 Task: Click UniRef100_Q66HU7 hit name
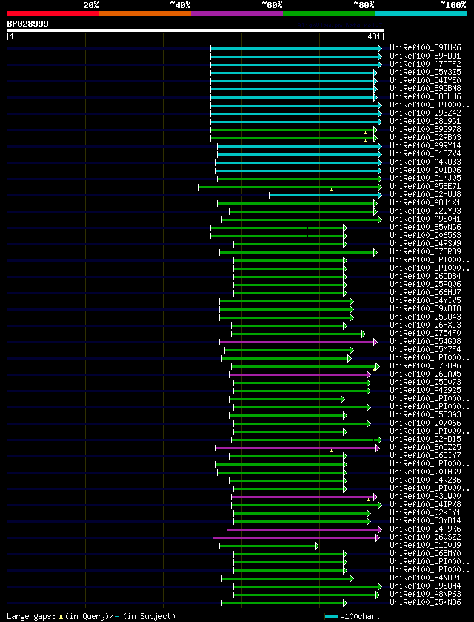(x=425, y=293)
